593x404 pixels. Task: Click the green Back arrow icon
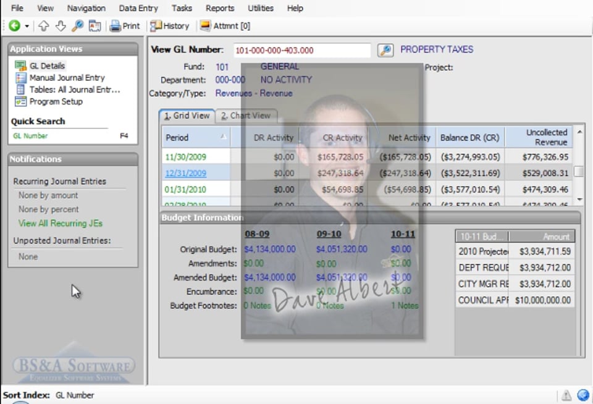tap(14, 26)
